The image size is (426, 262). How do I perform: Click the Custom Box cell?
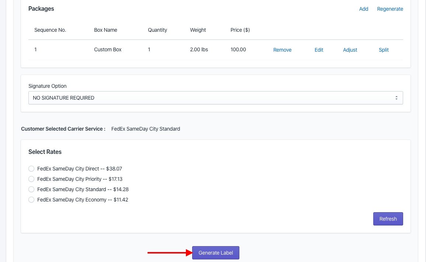click(x=108, y=49)
